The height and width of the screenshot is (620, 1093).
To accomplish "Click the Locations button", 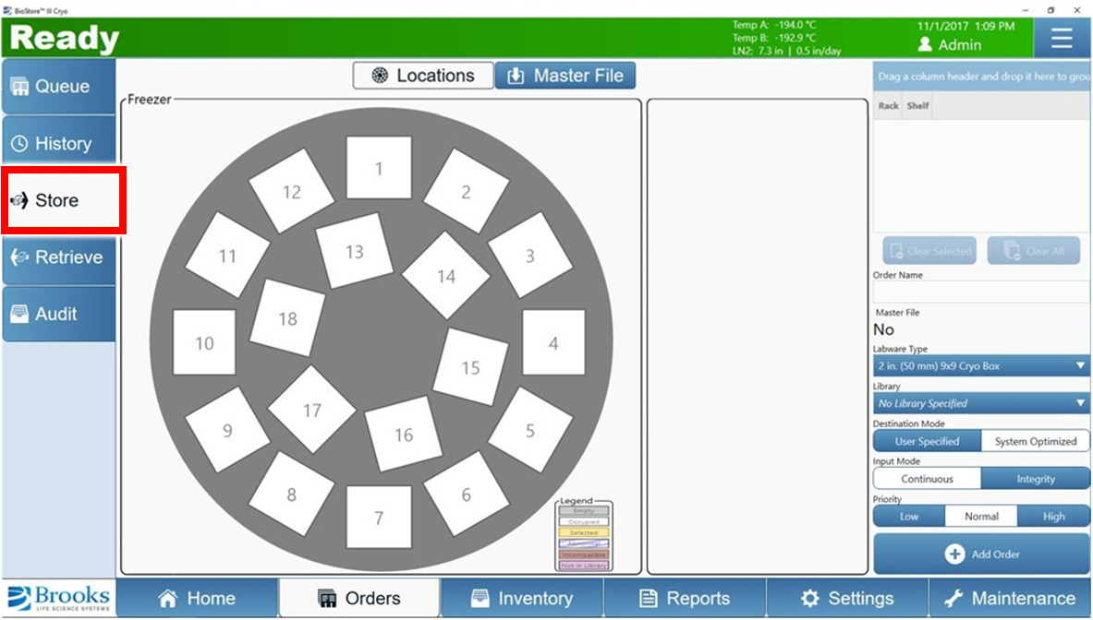I will [422, 76].
